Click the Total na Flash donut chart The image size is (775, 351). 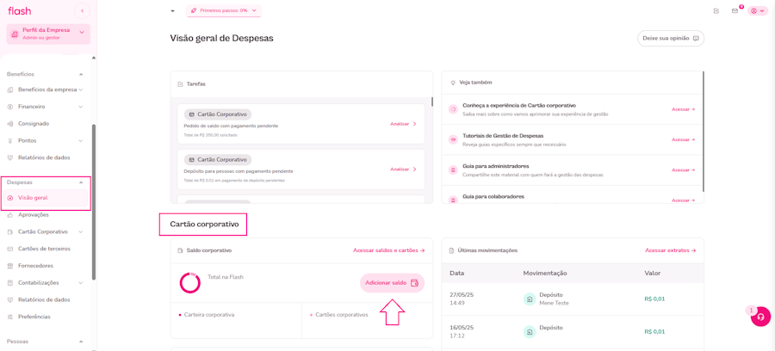pos(189,283)
